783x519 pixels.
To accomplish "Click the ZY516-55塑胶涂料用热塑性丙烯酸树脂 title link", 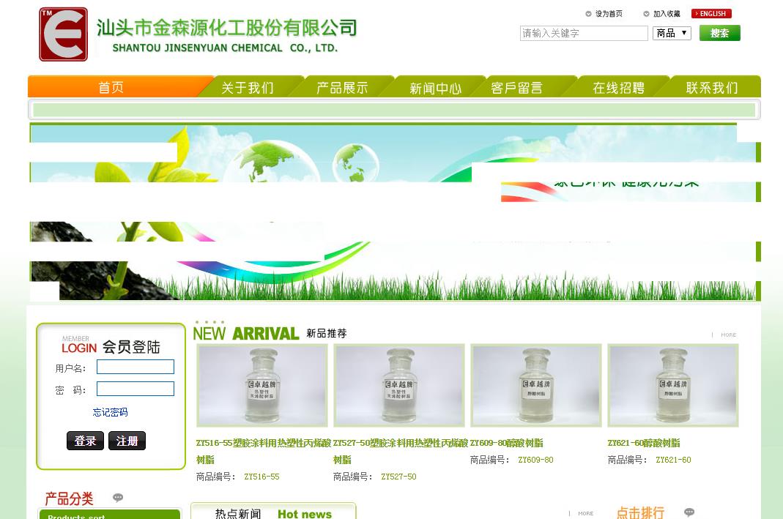I will (264, 451).
